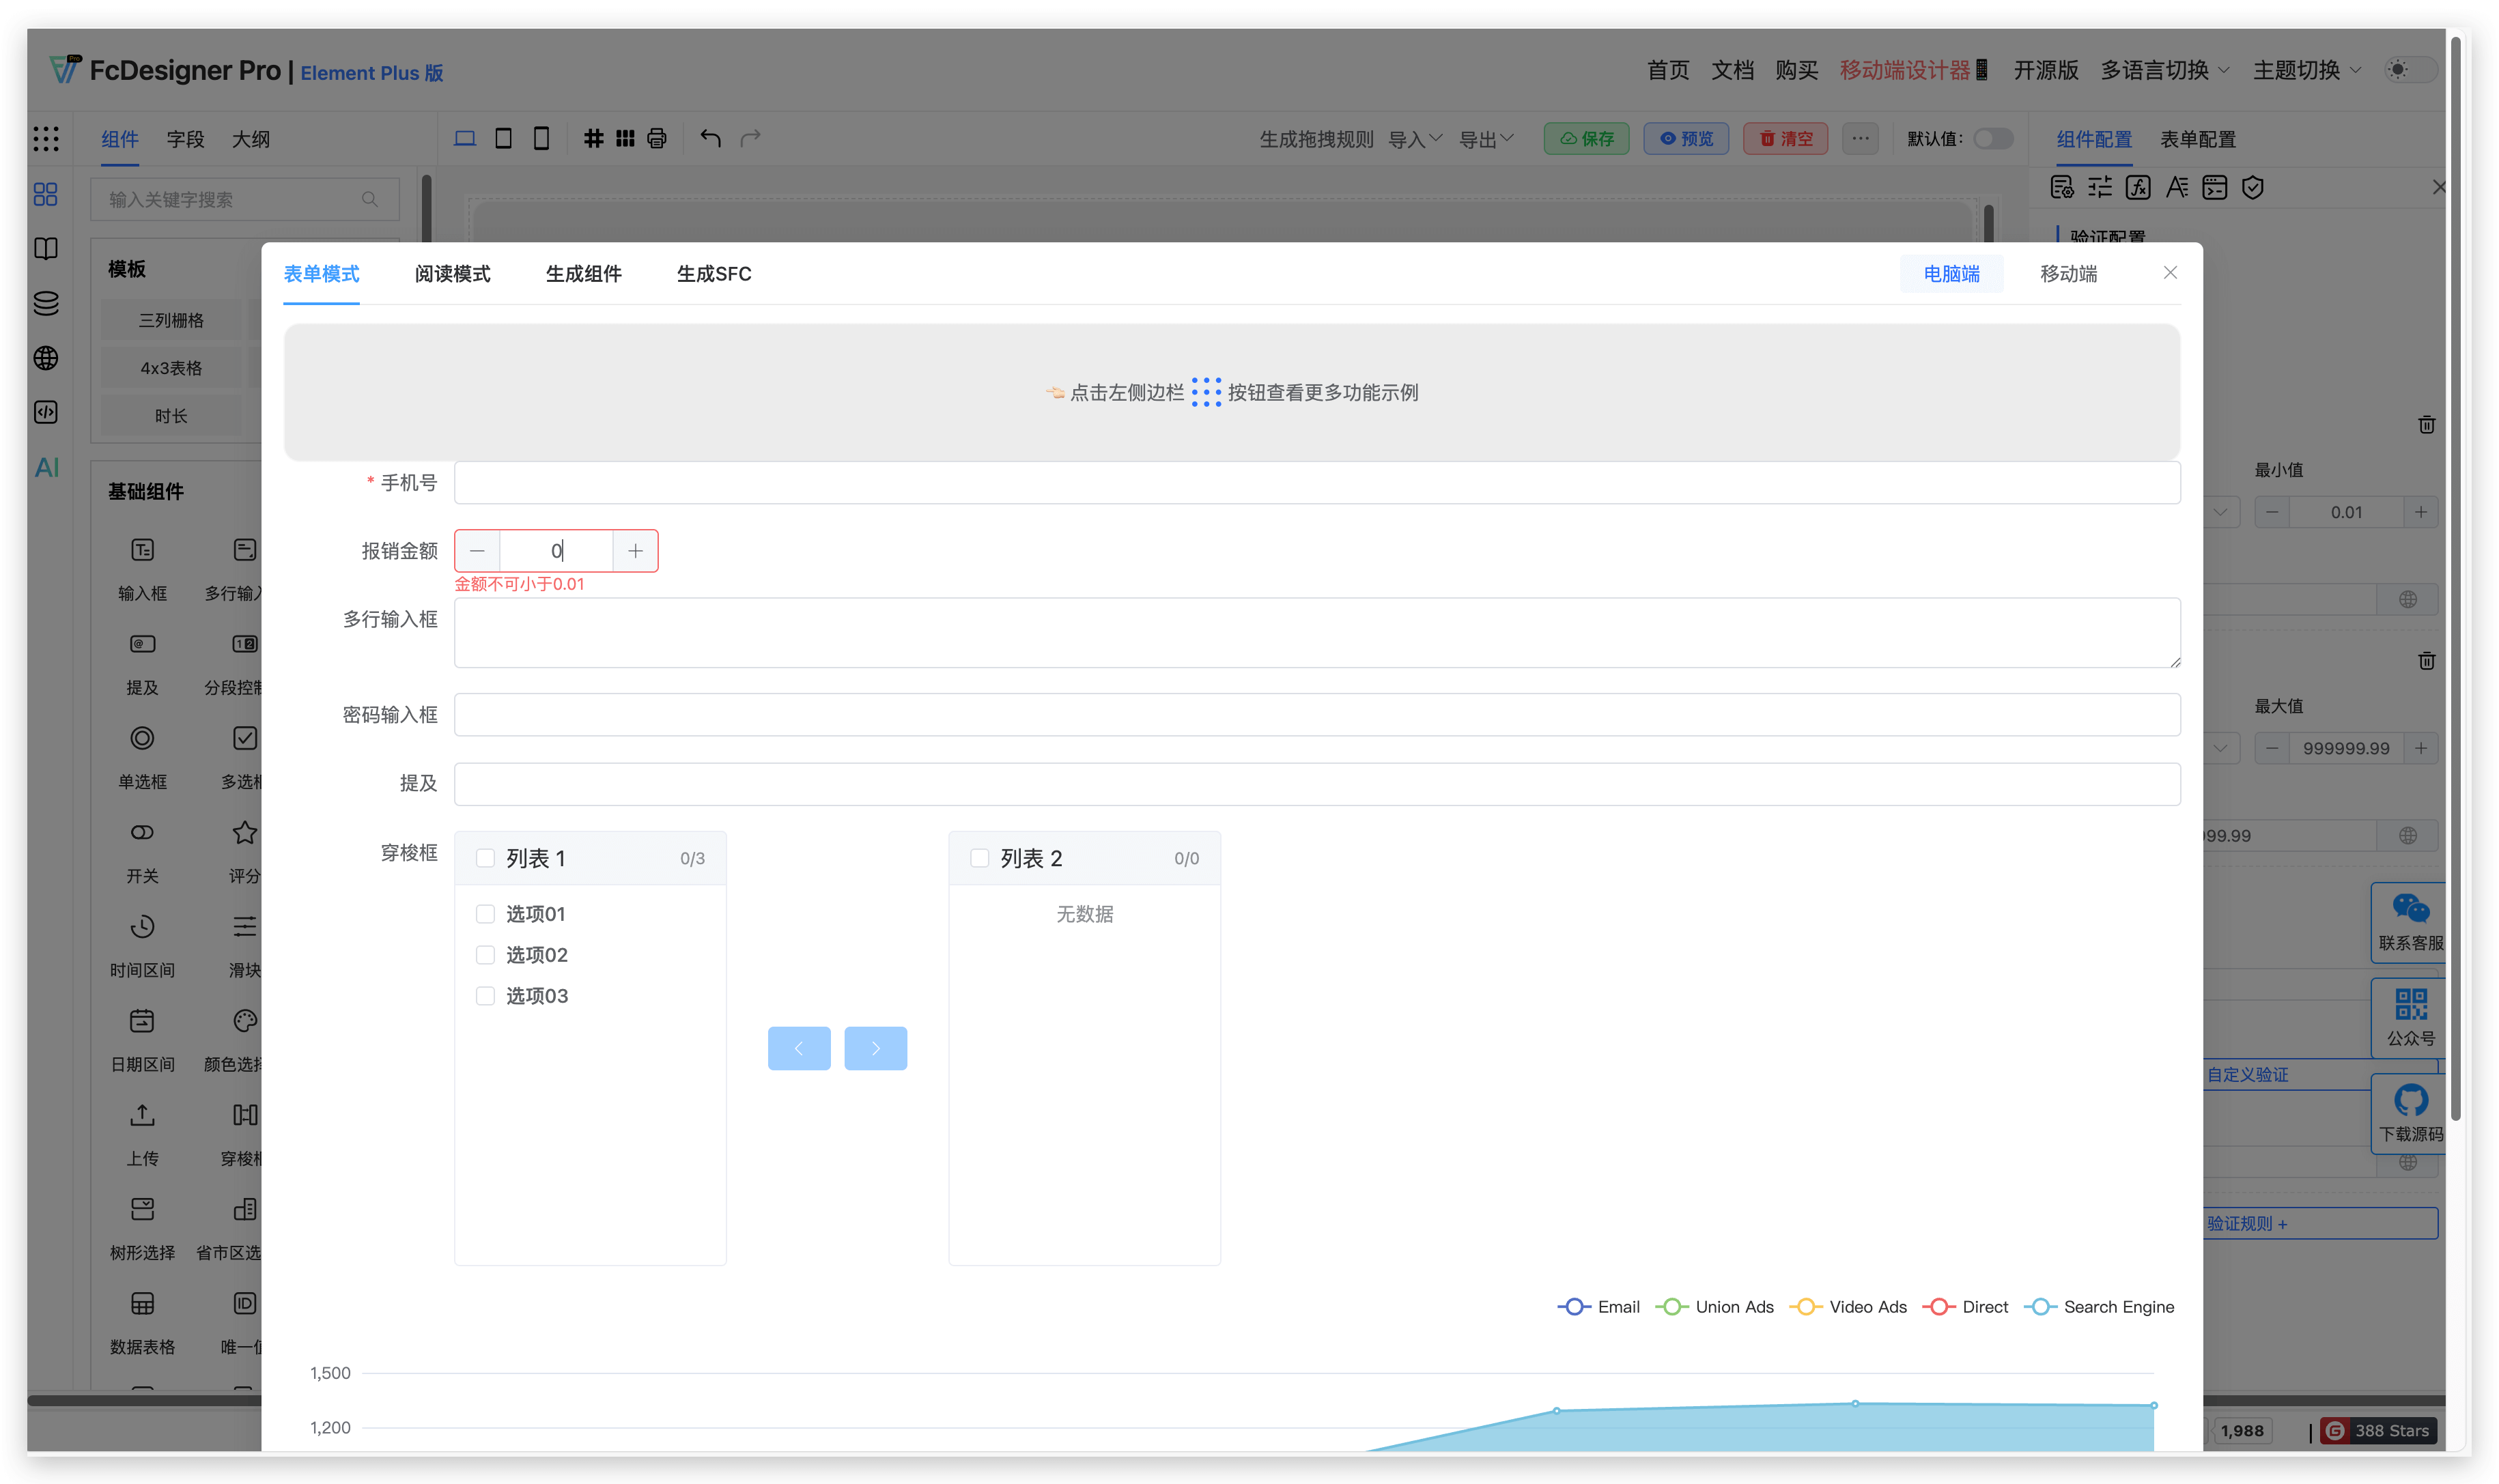This screenshot has width=2499, height=1484.
Task: Click the 手机号 input field
Action: coord(1316,483)
